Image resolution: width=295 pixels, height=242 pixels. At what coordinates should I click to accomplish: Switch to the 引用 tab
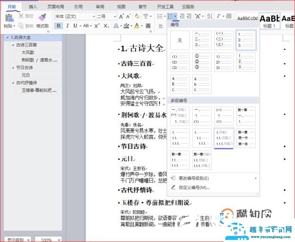[x=79, y=7]
